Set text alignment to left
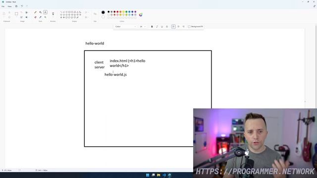Image resolution: width=317 pixels, height=178 pixels. tap(173, 27)
